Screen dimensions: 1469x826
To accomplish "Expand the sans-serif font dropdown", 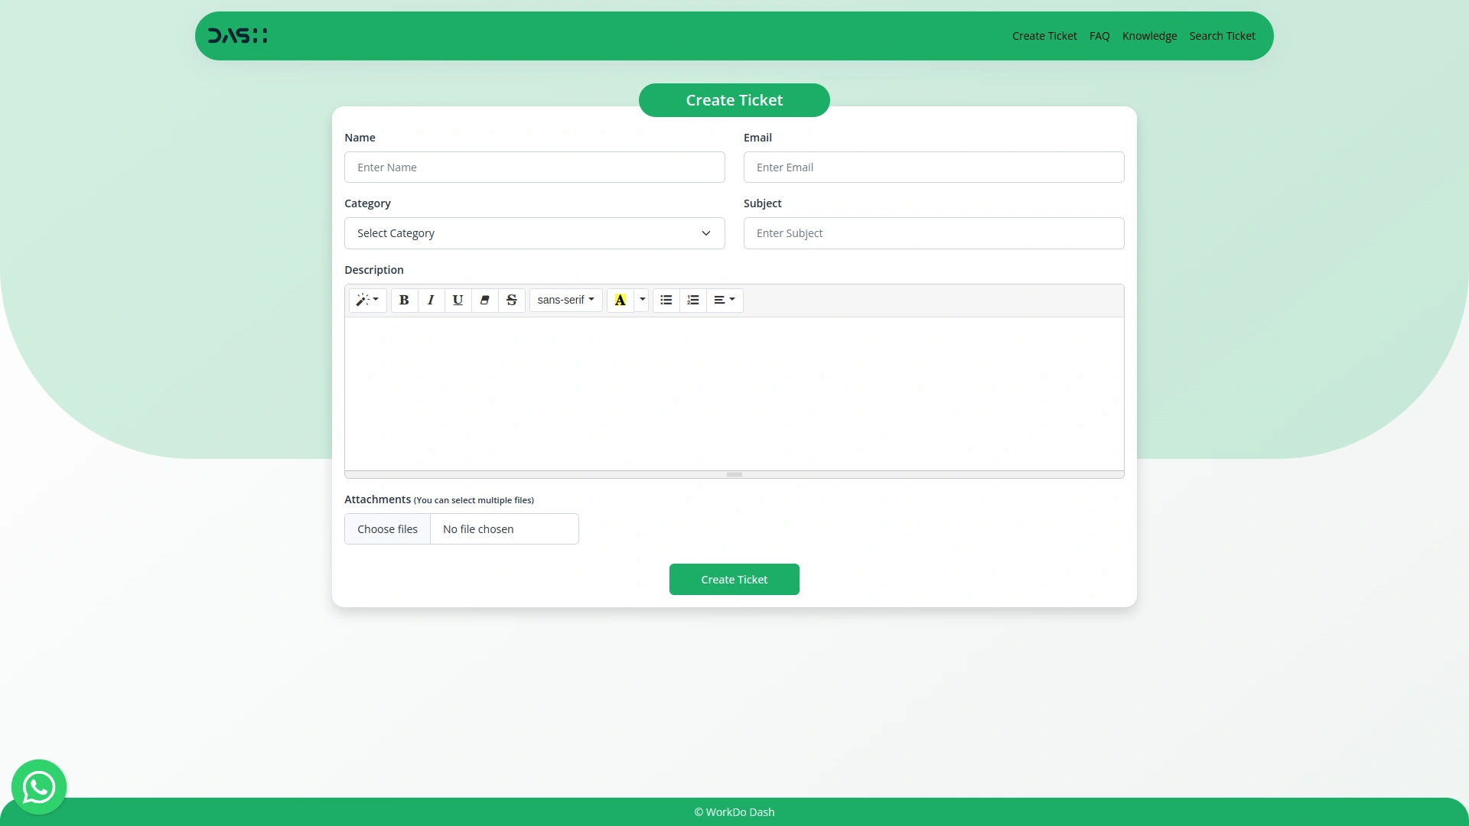I will 565,300.
